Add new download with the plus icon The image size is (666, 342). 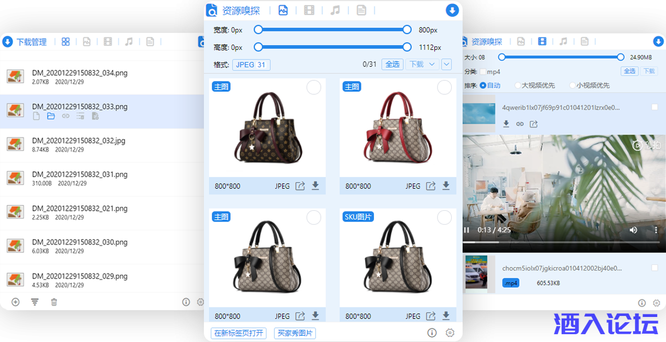point(16,302)
